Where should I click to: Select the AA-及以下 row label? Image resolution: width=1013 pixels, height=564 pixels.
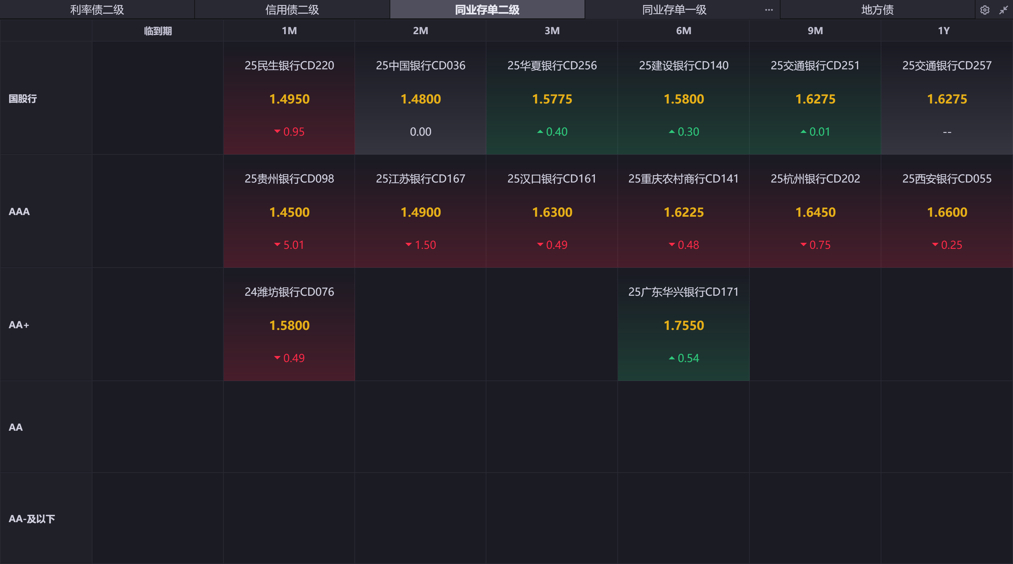tap(31, 519)
